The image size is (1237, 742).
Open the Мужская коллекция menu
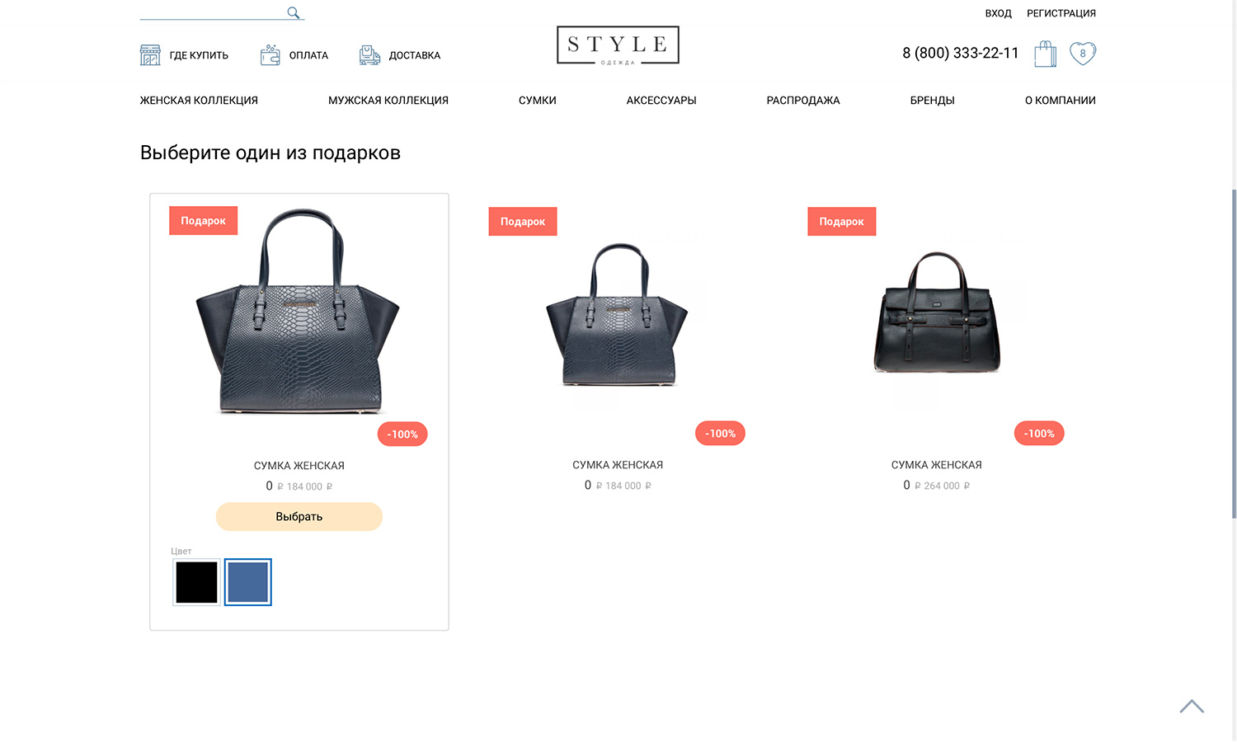388,101
